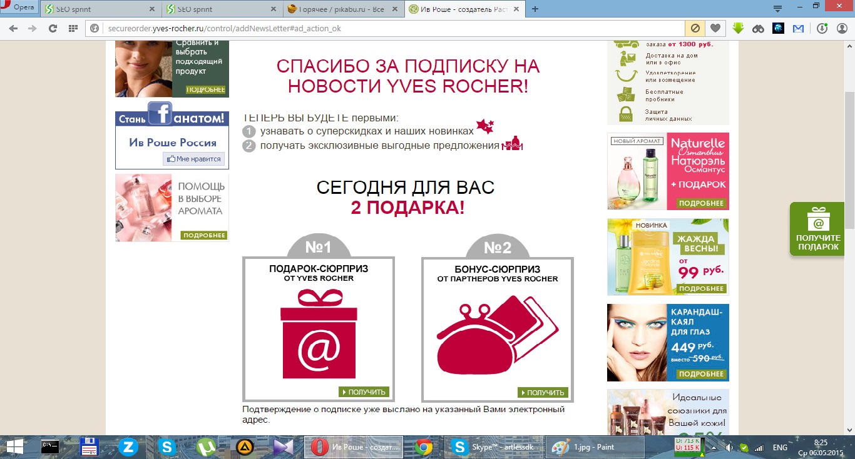Click the blocked content icon in address bar
The image size is (855, 459).
click(x=695, y=28)
